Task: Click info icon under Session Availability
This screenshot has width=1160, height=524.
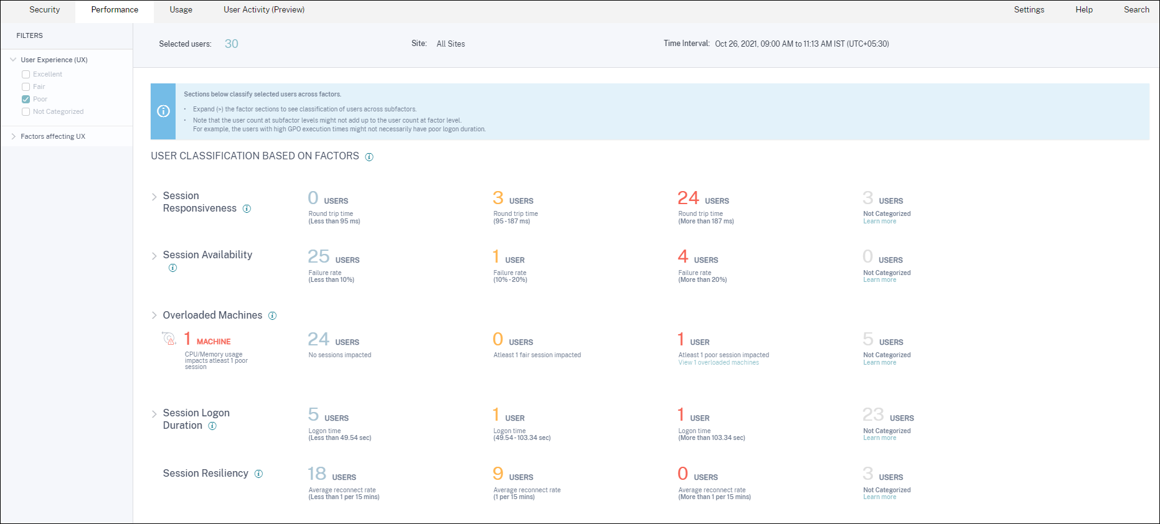Action: coord(172,268)
